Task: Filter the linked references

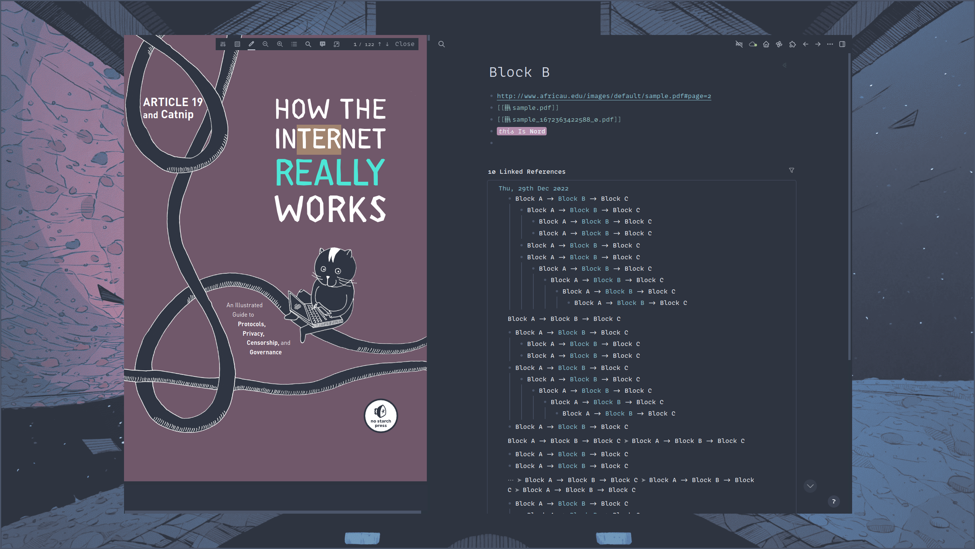Action: [x=792, y=170]
